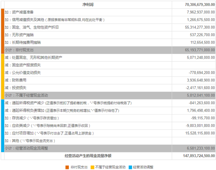Click the blue 经营活动调整 legend swatch
Image resolution: width=216 pixels, height=170 pixels.
click(x=130, y=167)
